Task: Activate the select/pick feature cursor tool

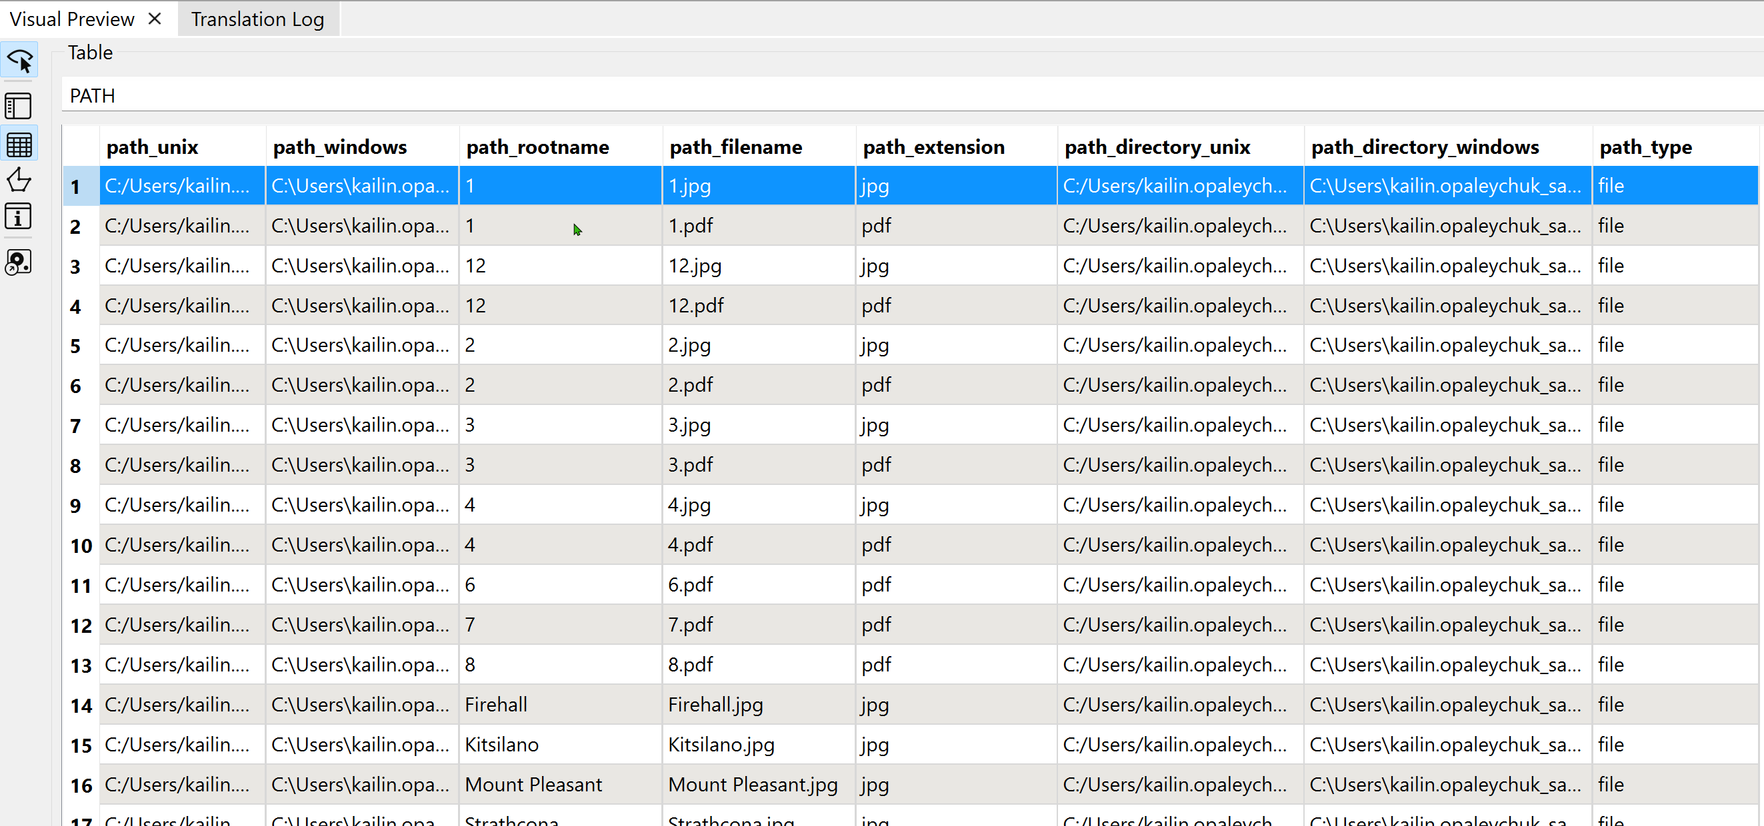Action: 19,61
